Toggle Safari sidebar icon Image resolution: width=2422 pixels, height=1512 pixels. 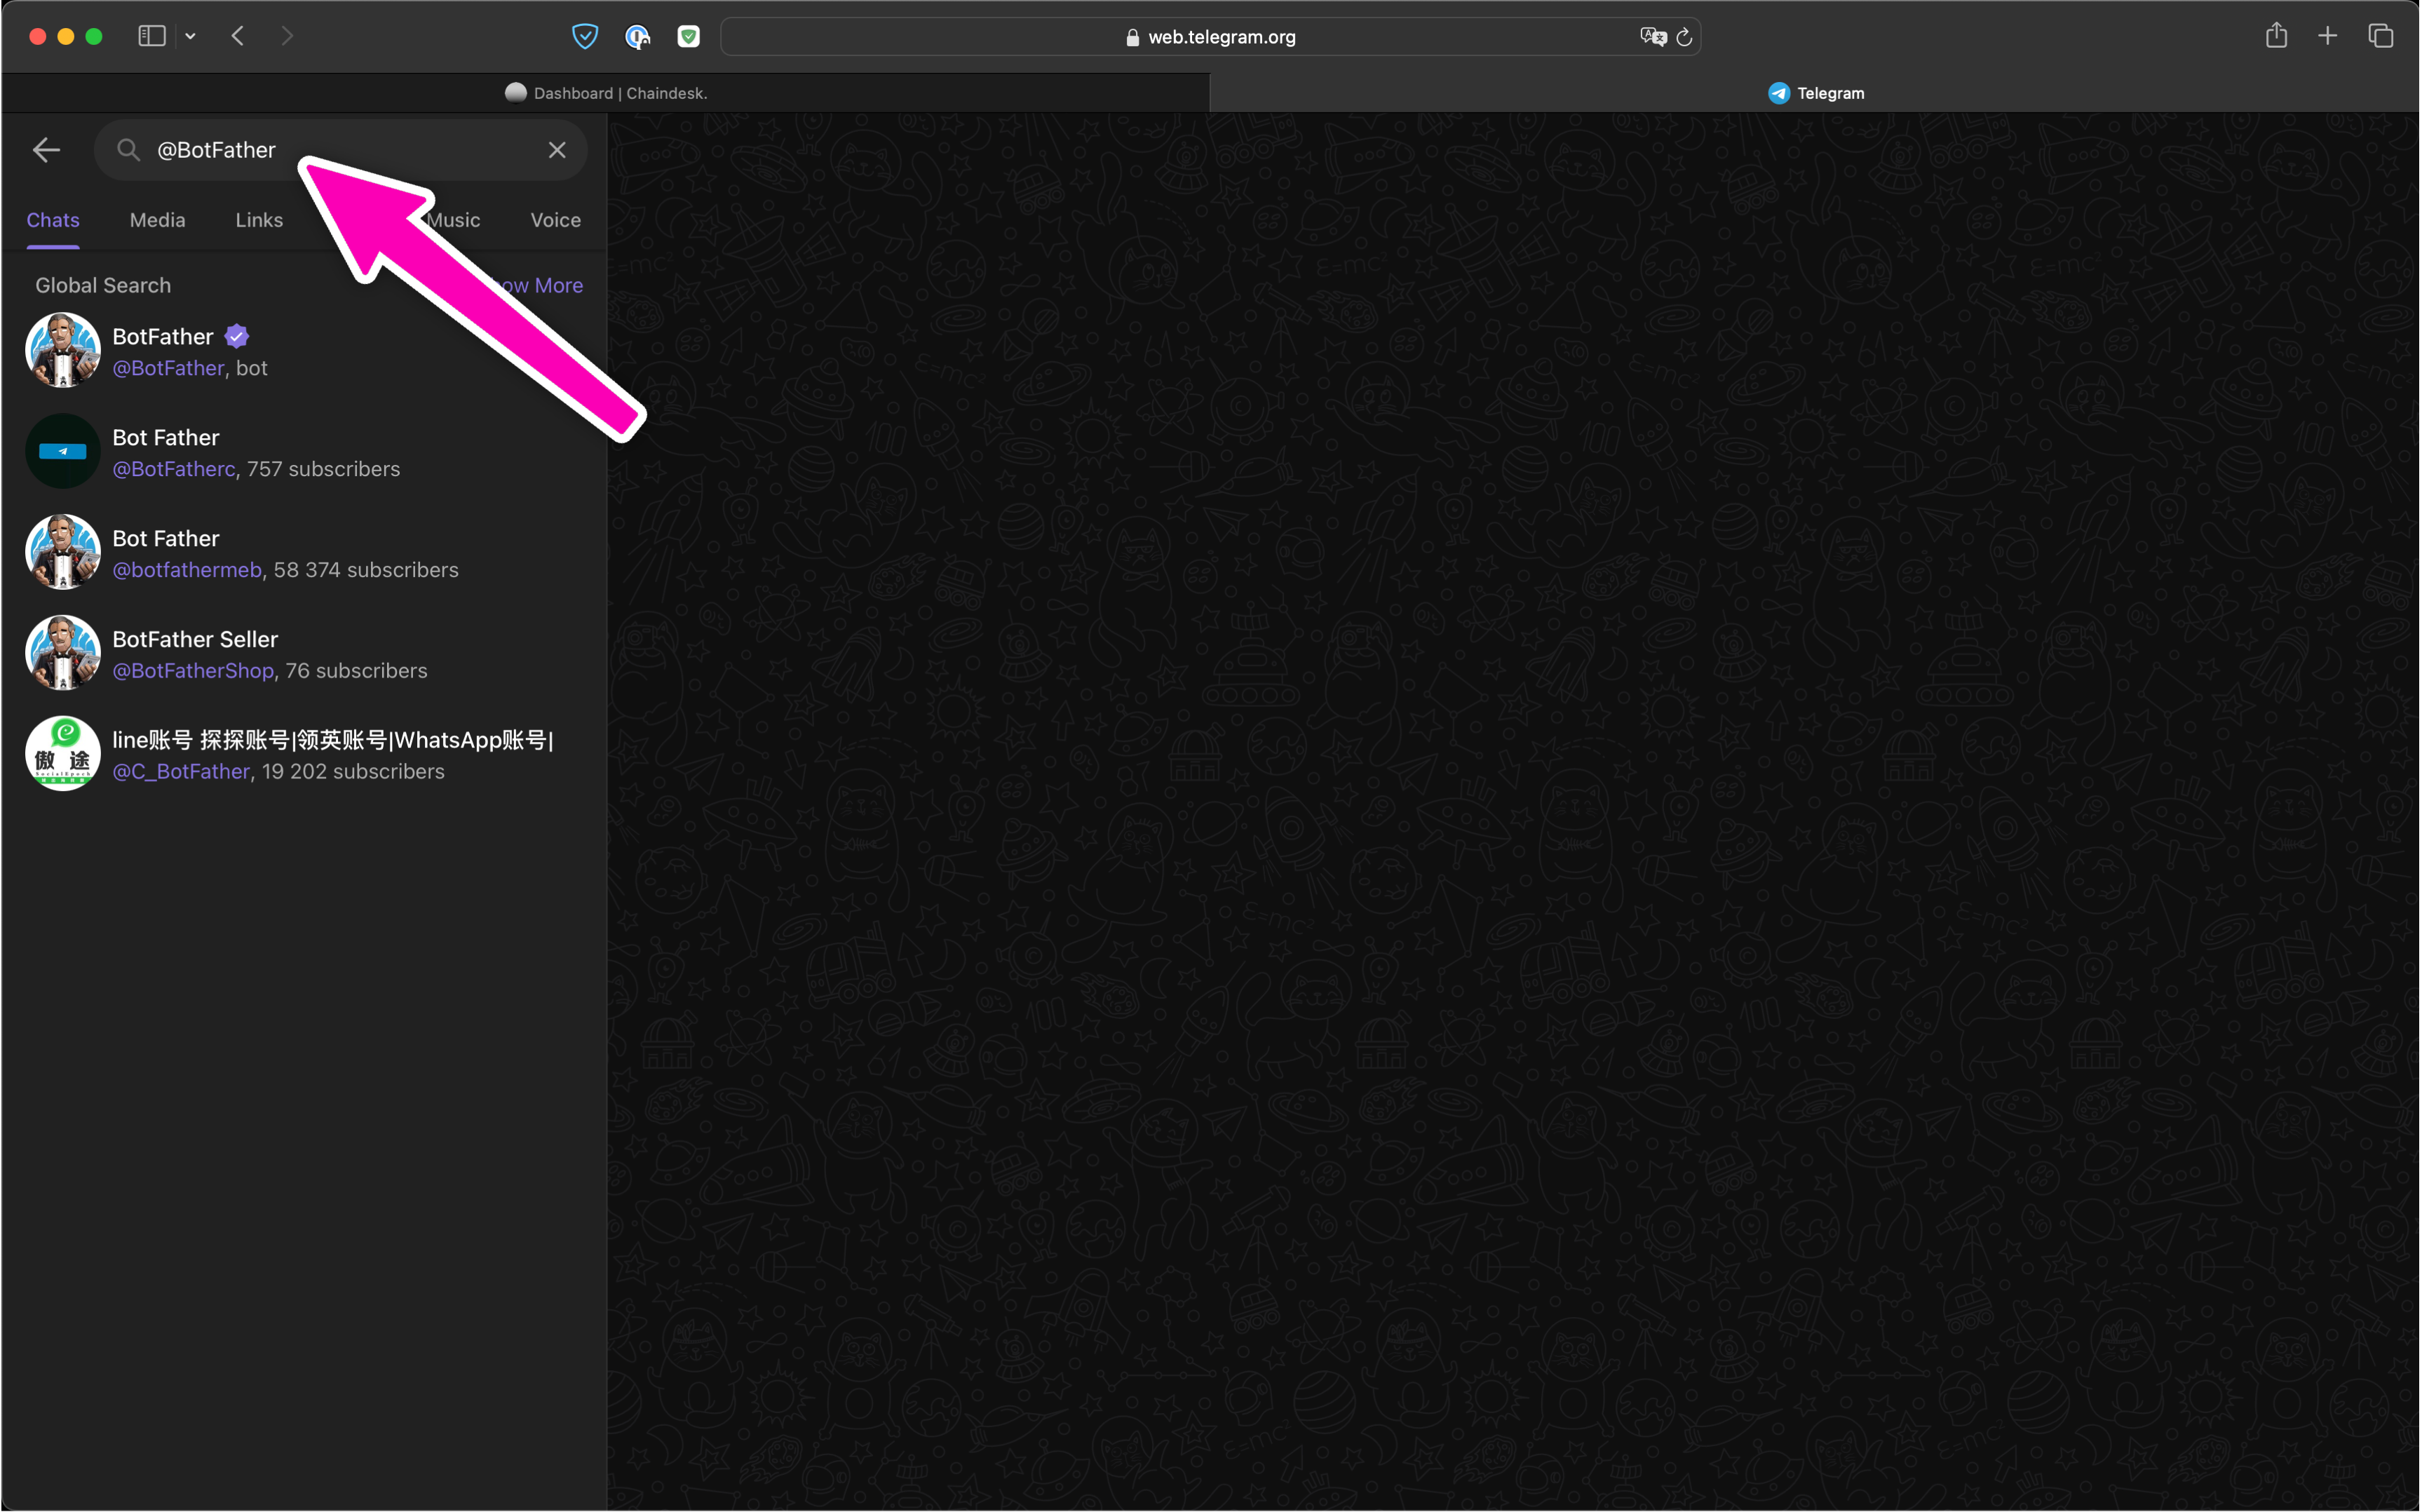(151, 36)
